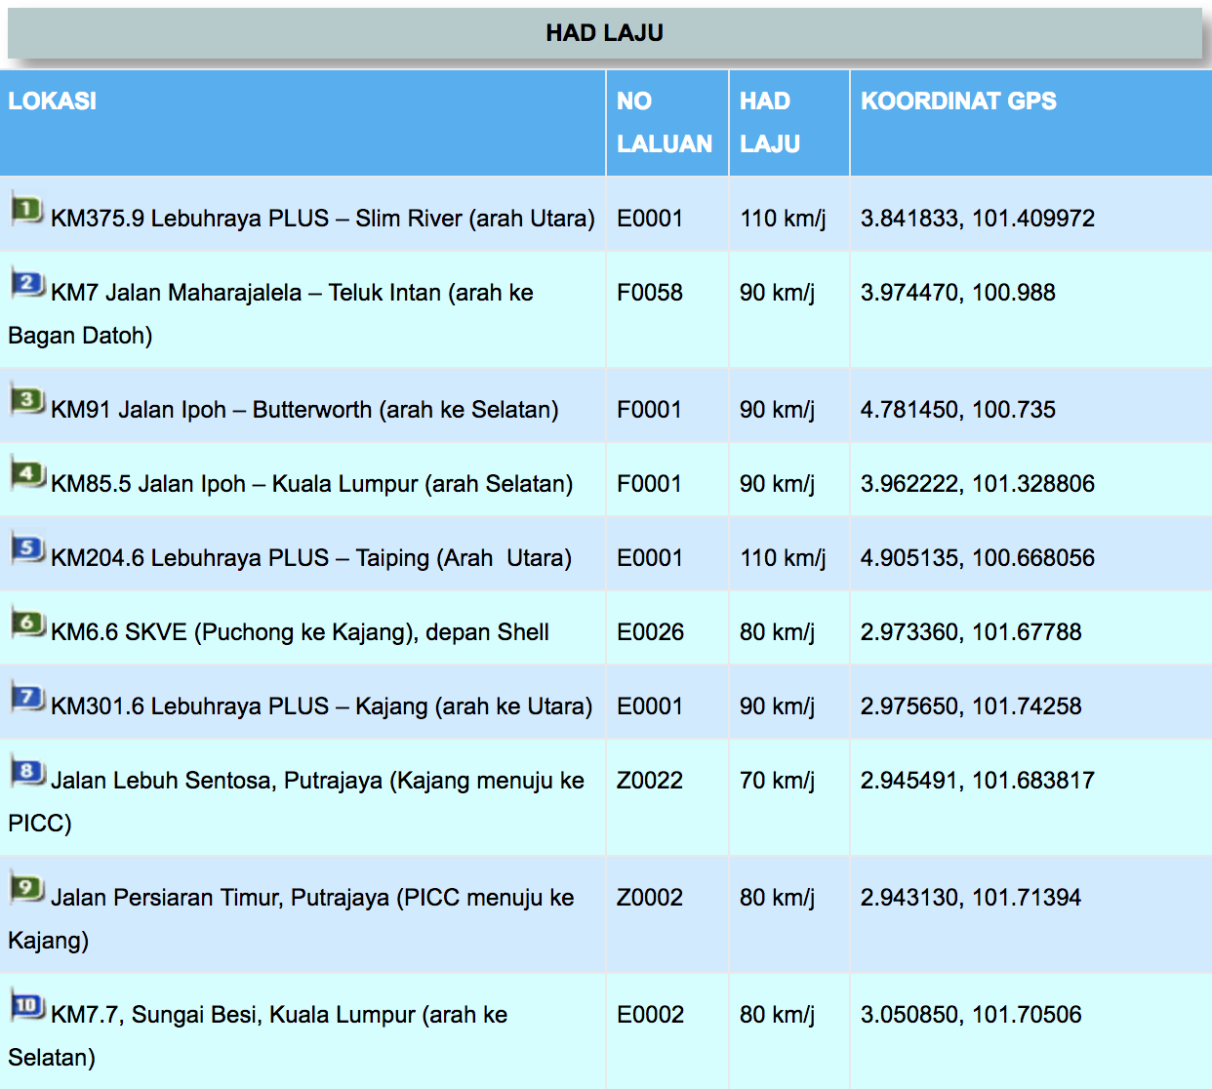This screenshot has width=1212, height=1089.
Task: Click the green number 6 marker icon
Action: point(27,623)
